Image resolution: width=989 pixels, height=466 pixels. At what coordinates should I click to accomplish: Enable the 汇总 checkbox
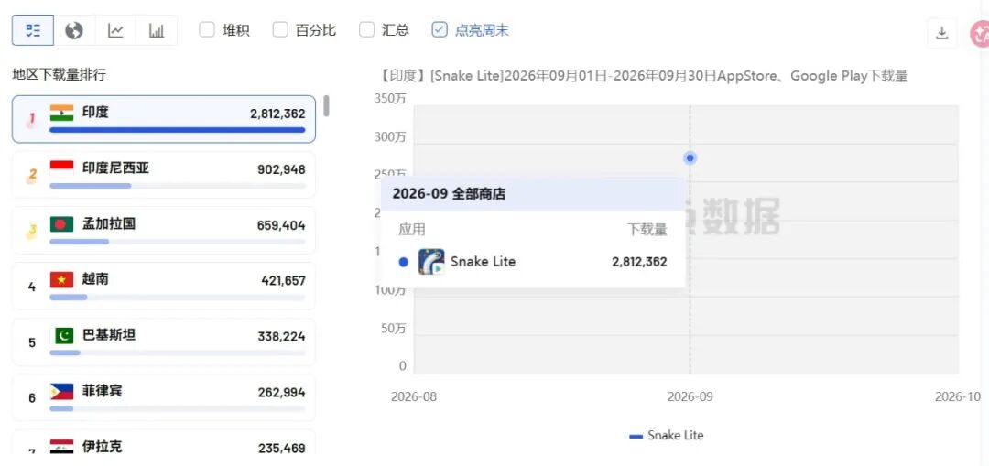click(366, 29)
